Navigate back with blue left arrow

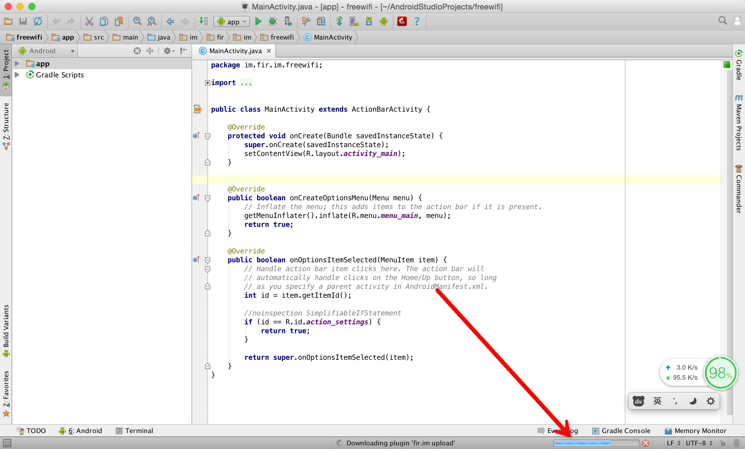pos(170,22)
